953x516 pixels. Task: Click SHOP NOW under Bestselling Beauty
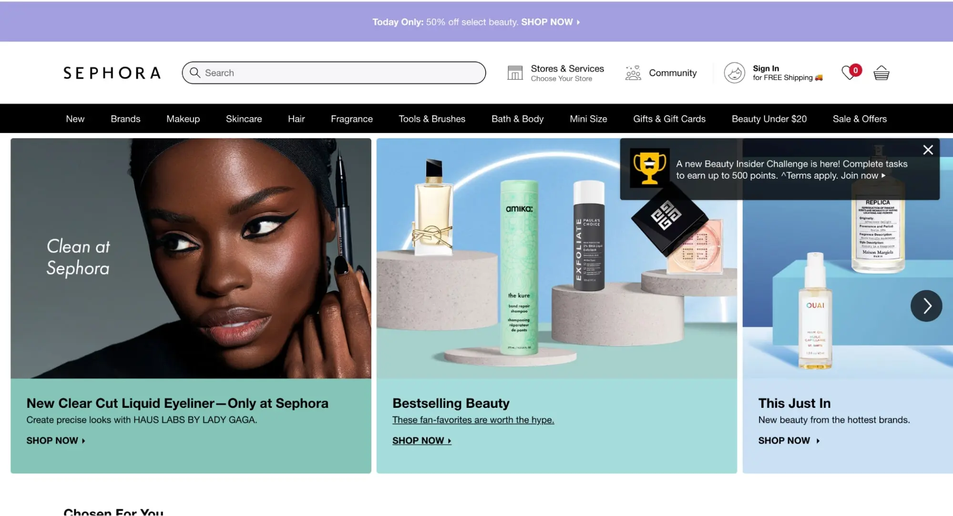point(421,441)
